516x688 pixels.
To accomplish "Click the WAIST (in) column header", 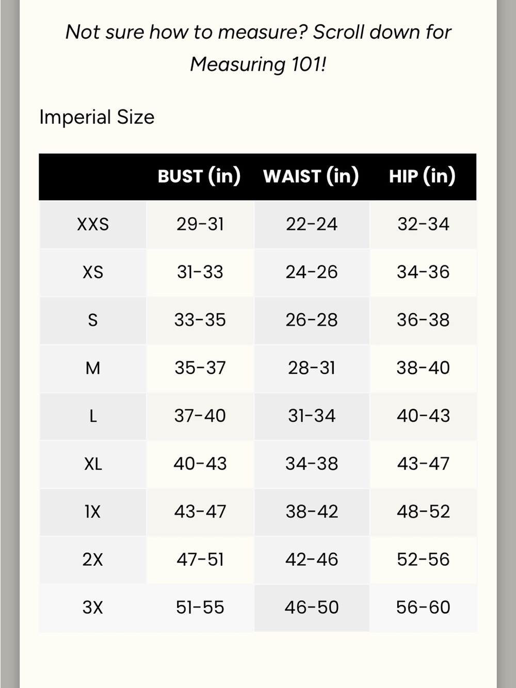I will [x=311, y=177].
